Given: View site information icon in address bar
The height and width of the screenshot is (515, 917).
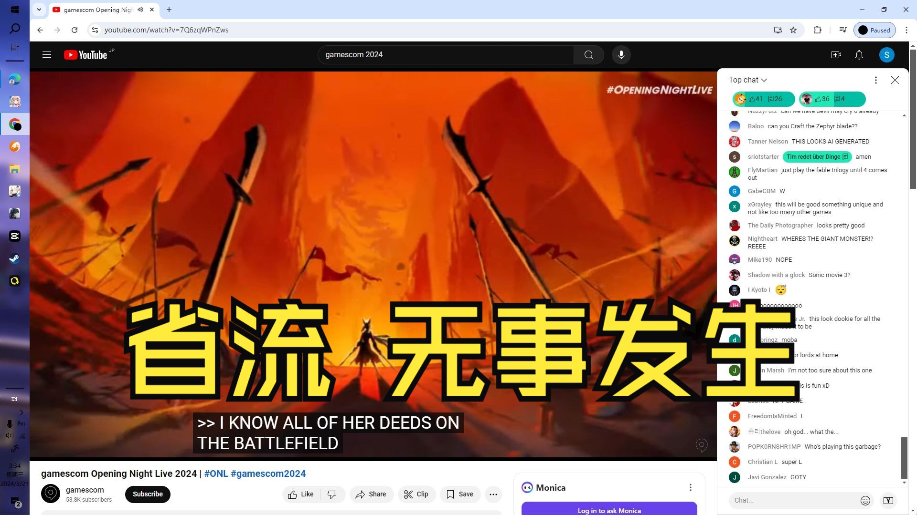Looking at the screenshot, I should (x=95, y=30).
